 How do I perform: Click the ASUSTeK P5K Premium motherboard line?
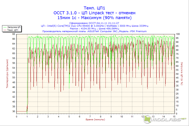tap(94, 31)
